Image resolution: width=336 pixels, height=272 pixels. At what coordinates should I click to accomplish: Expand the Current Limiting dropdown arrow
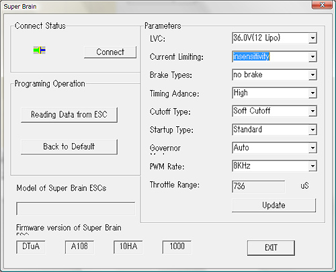coord(312,56)
